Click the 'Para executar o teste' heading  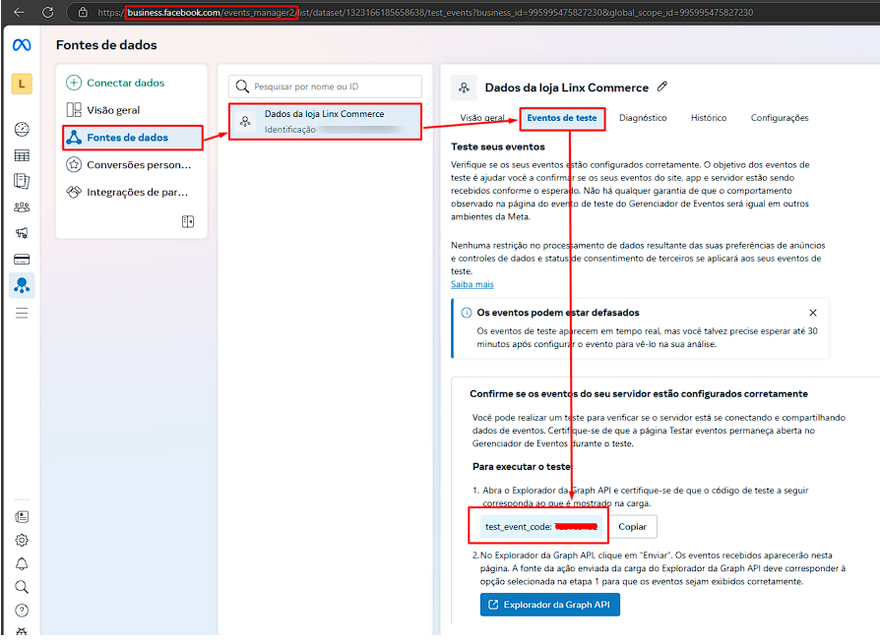(x=522, y=466)
